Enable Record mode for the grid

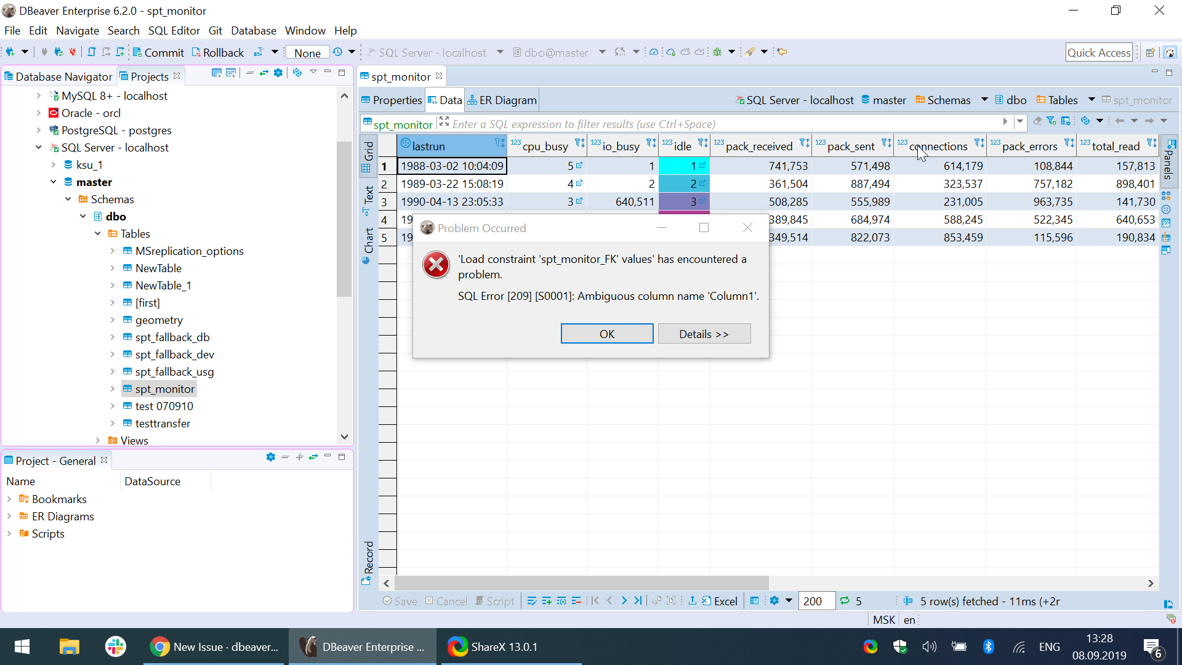(368, 554)
